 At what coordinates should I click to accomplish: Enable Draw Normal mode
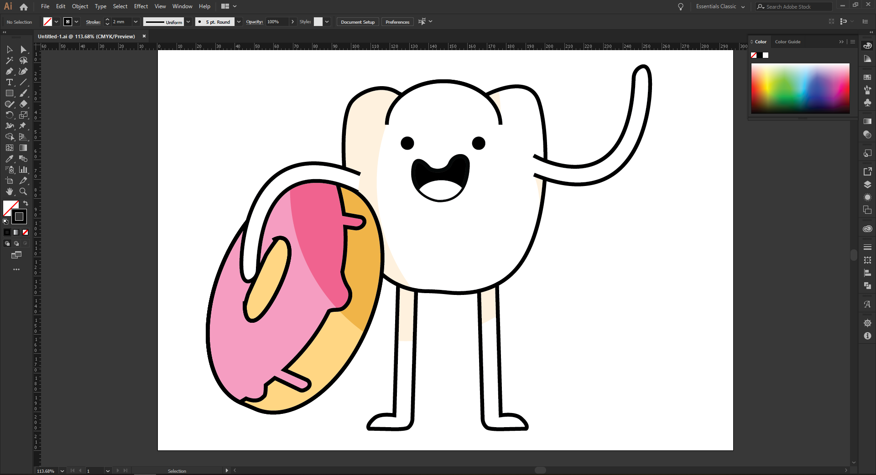pyautogui.click(x=7, y=243)
